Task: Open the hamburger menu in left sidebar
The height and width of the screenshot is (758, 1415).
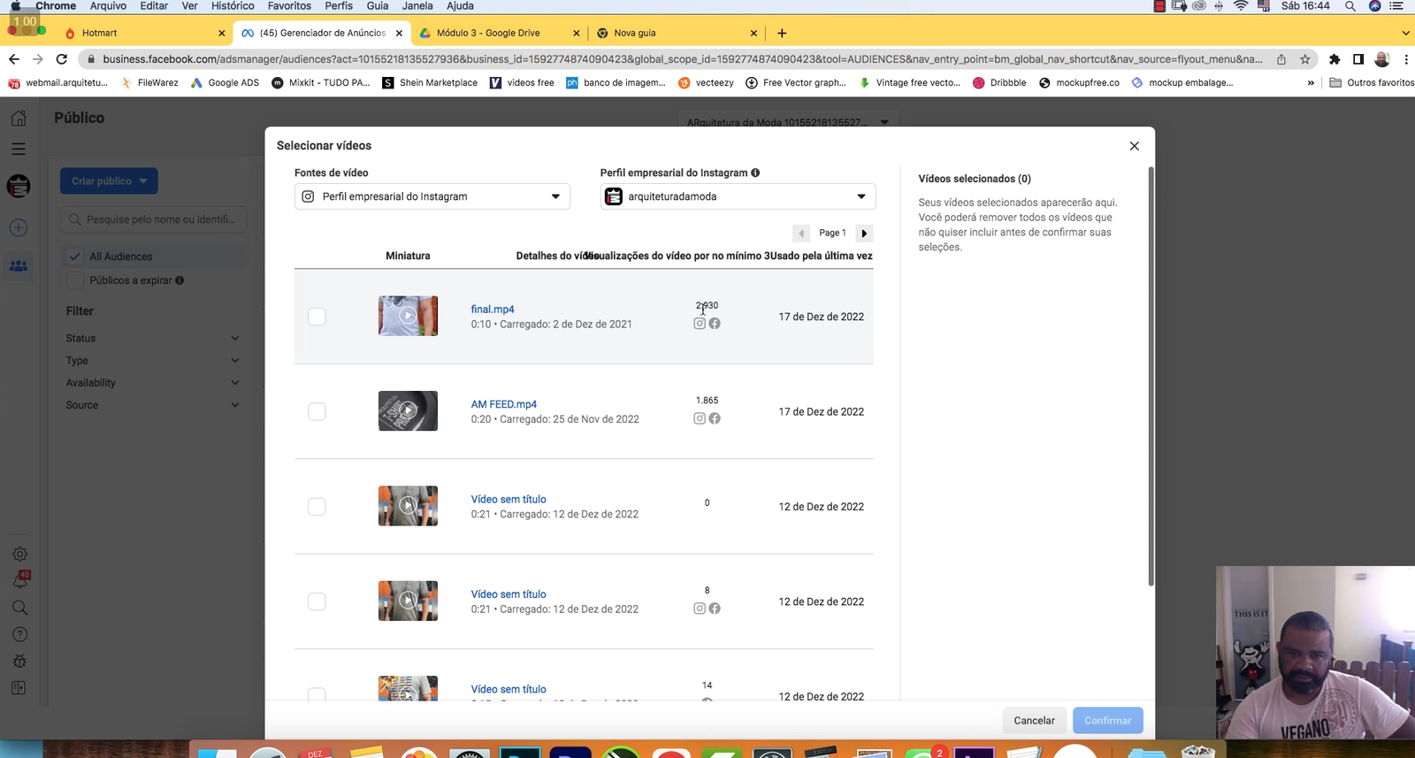Action: [19, 149]
